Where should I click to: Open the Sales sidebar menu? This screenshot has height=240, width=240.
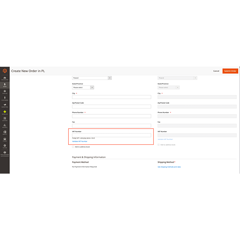pos(5,85)
